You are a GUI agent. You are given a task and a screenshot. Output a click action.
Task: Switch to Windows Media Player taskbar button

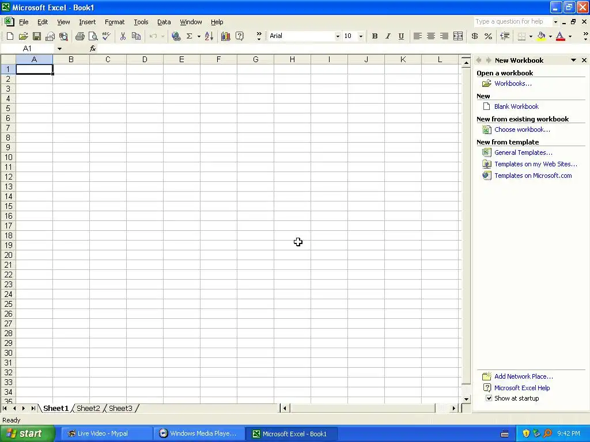[x=199, y=433]
